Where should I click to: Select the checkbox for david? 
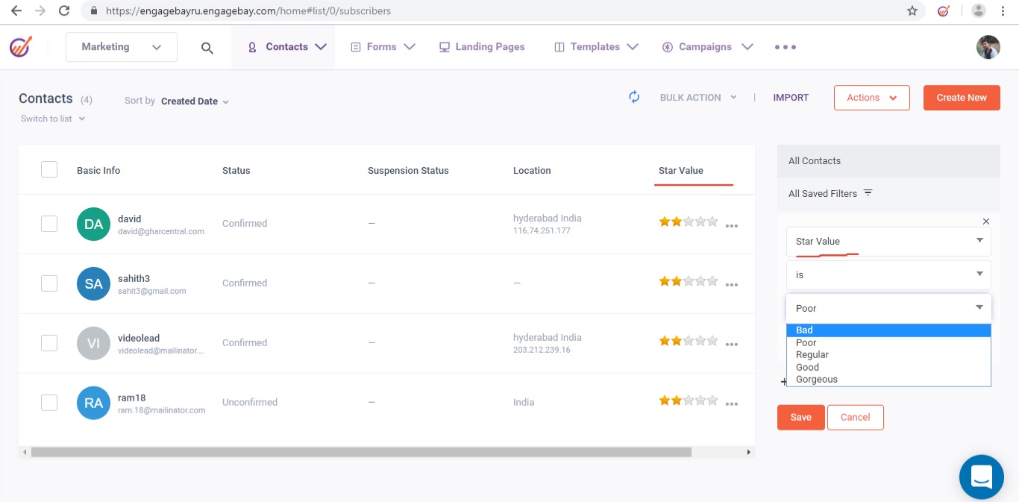pos(49,224)
